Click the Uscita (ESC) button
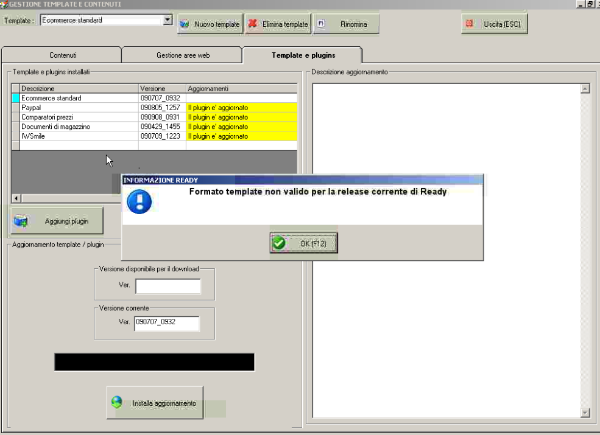The height and width of the screenshot is (435, 600). pyautogui.click(x=495, y=24)
